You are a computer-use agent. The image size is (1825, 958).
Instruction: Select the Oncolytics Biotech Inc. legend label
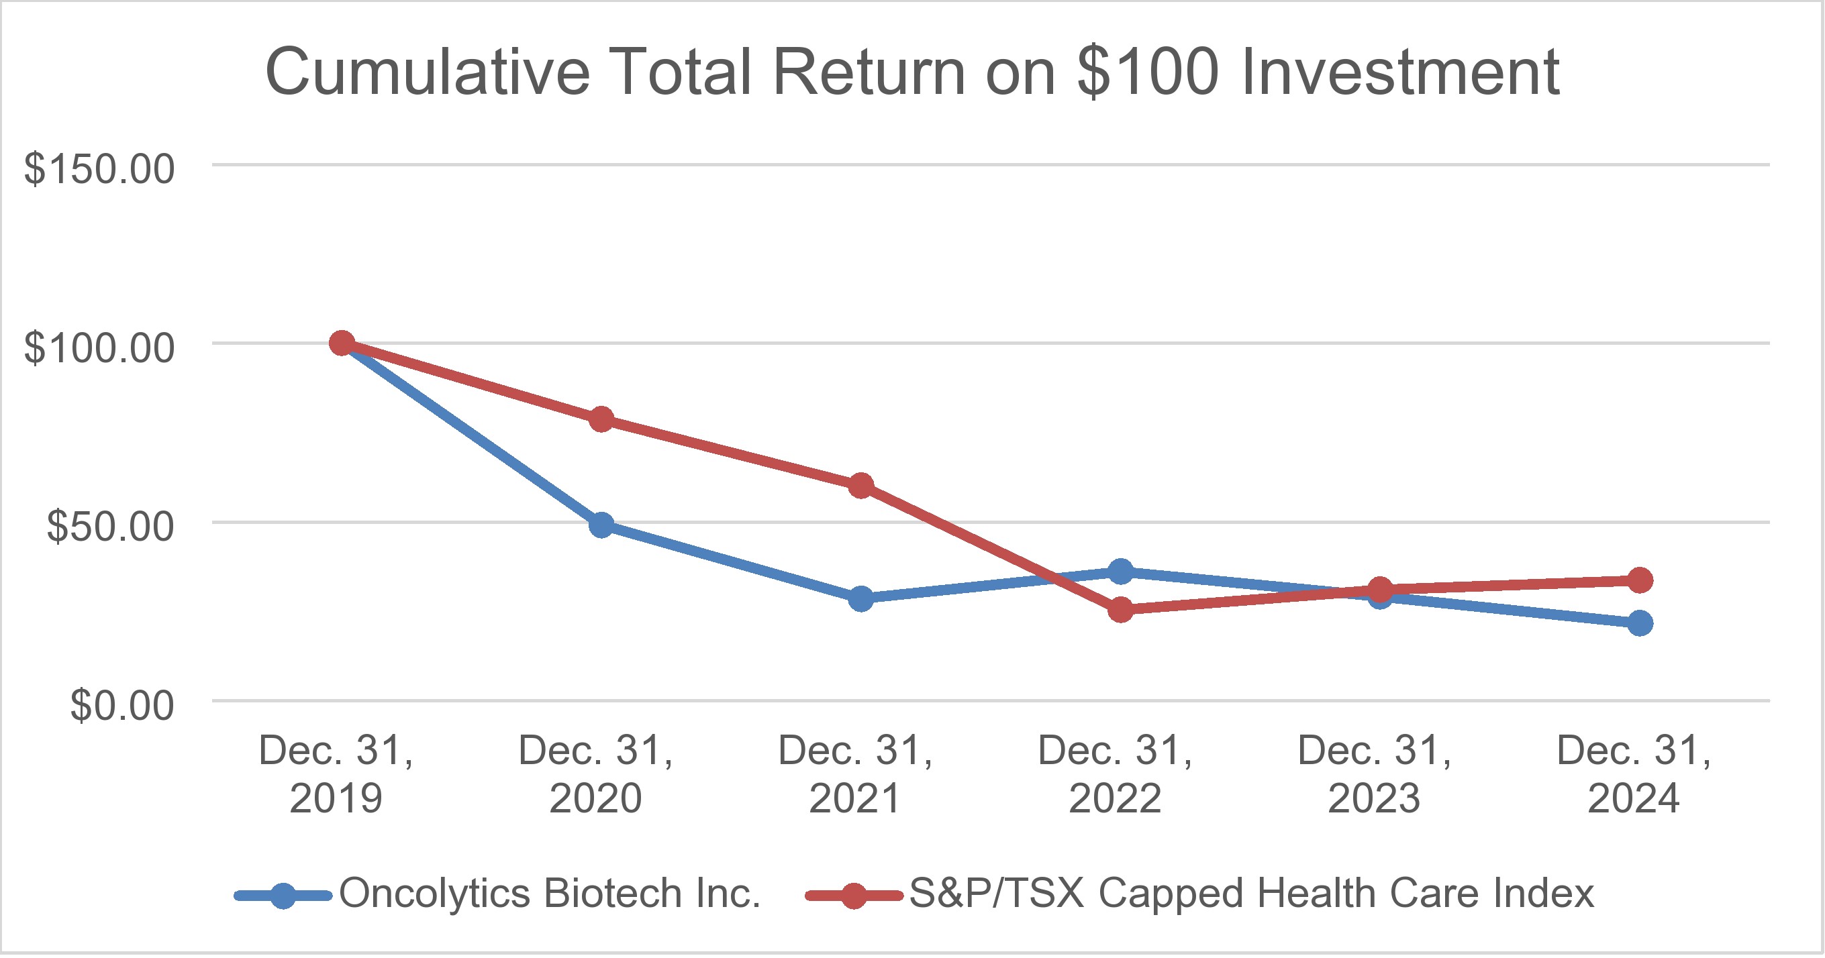point(550,894)
